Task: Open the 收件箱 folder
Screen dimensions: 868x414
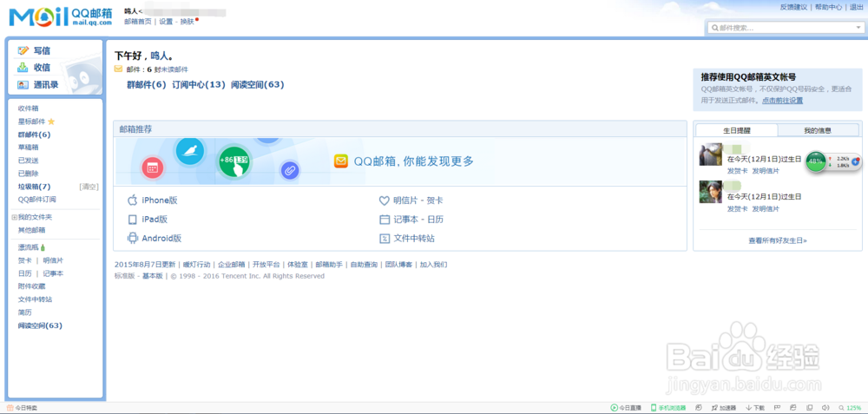Action: click(x=29, y=108)
